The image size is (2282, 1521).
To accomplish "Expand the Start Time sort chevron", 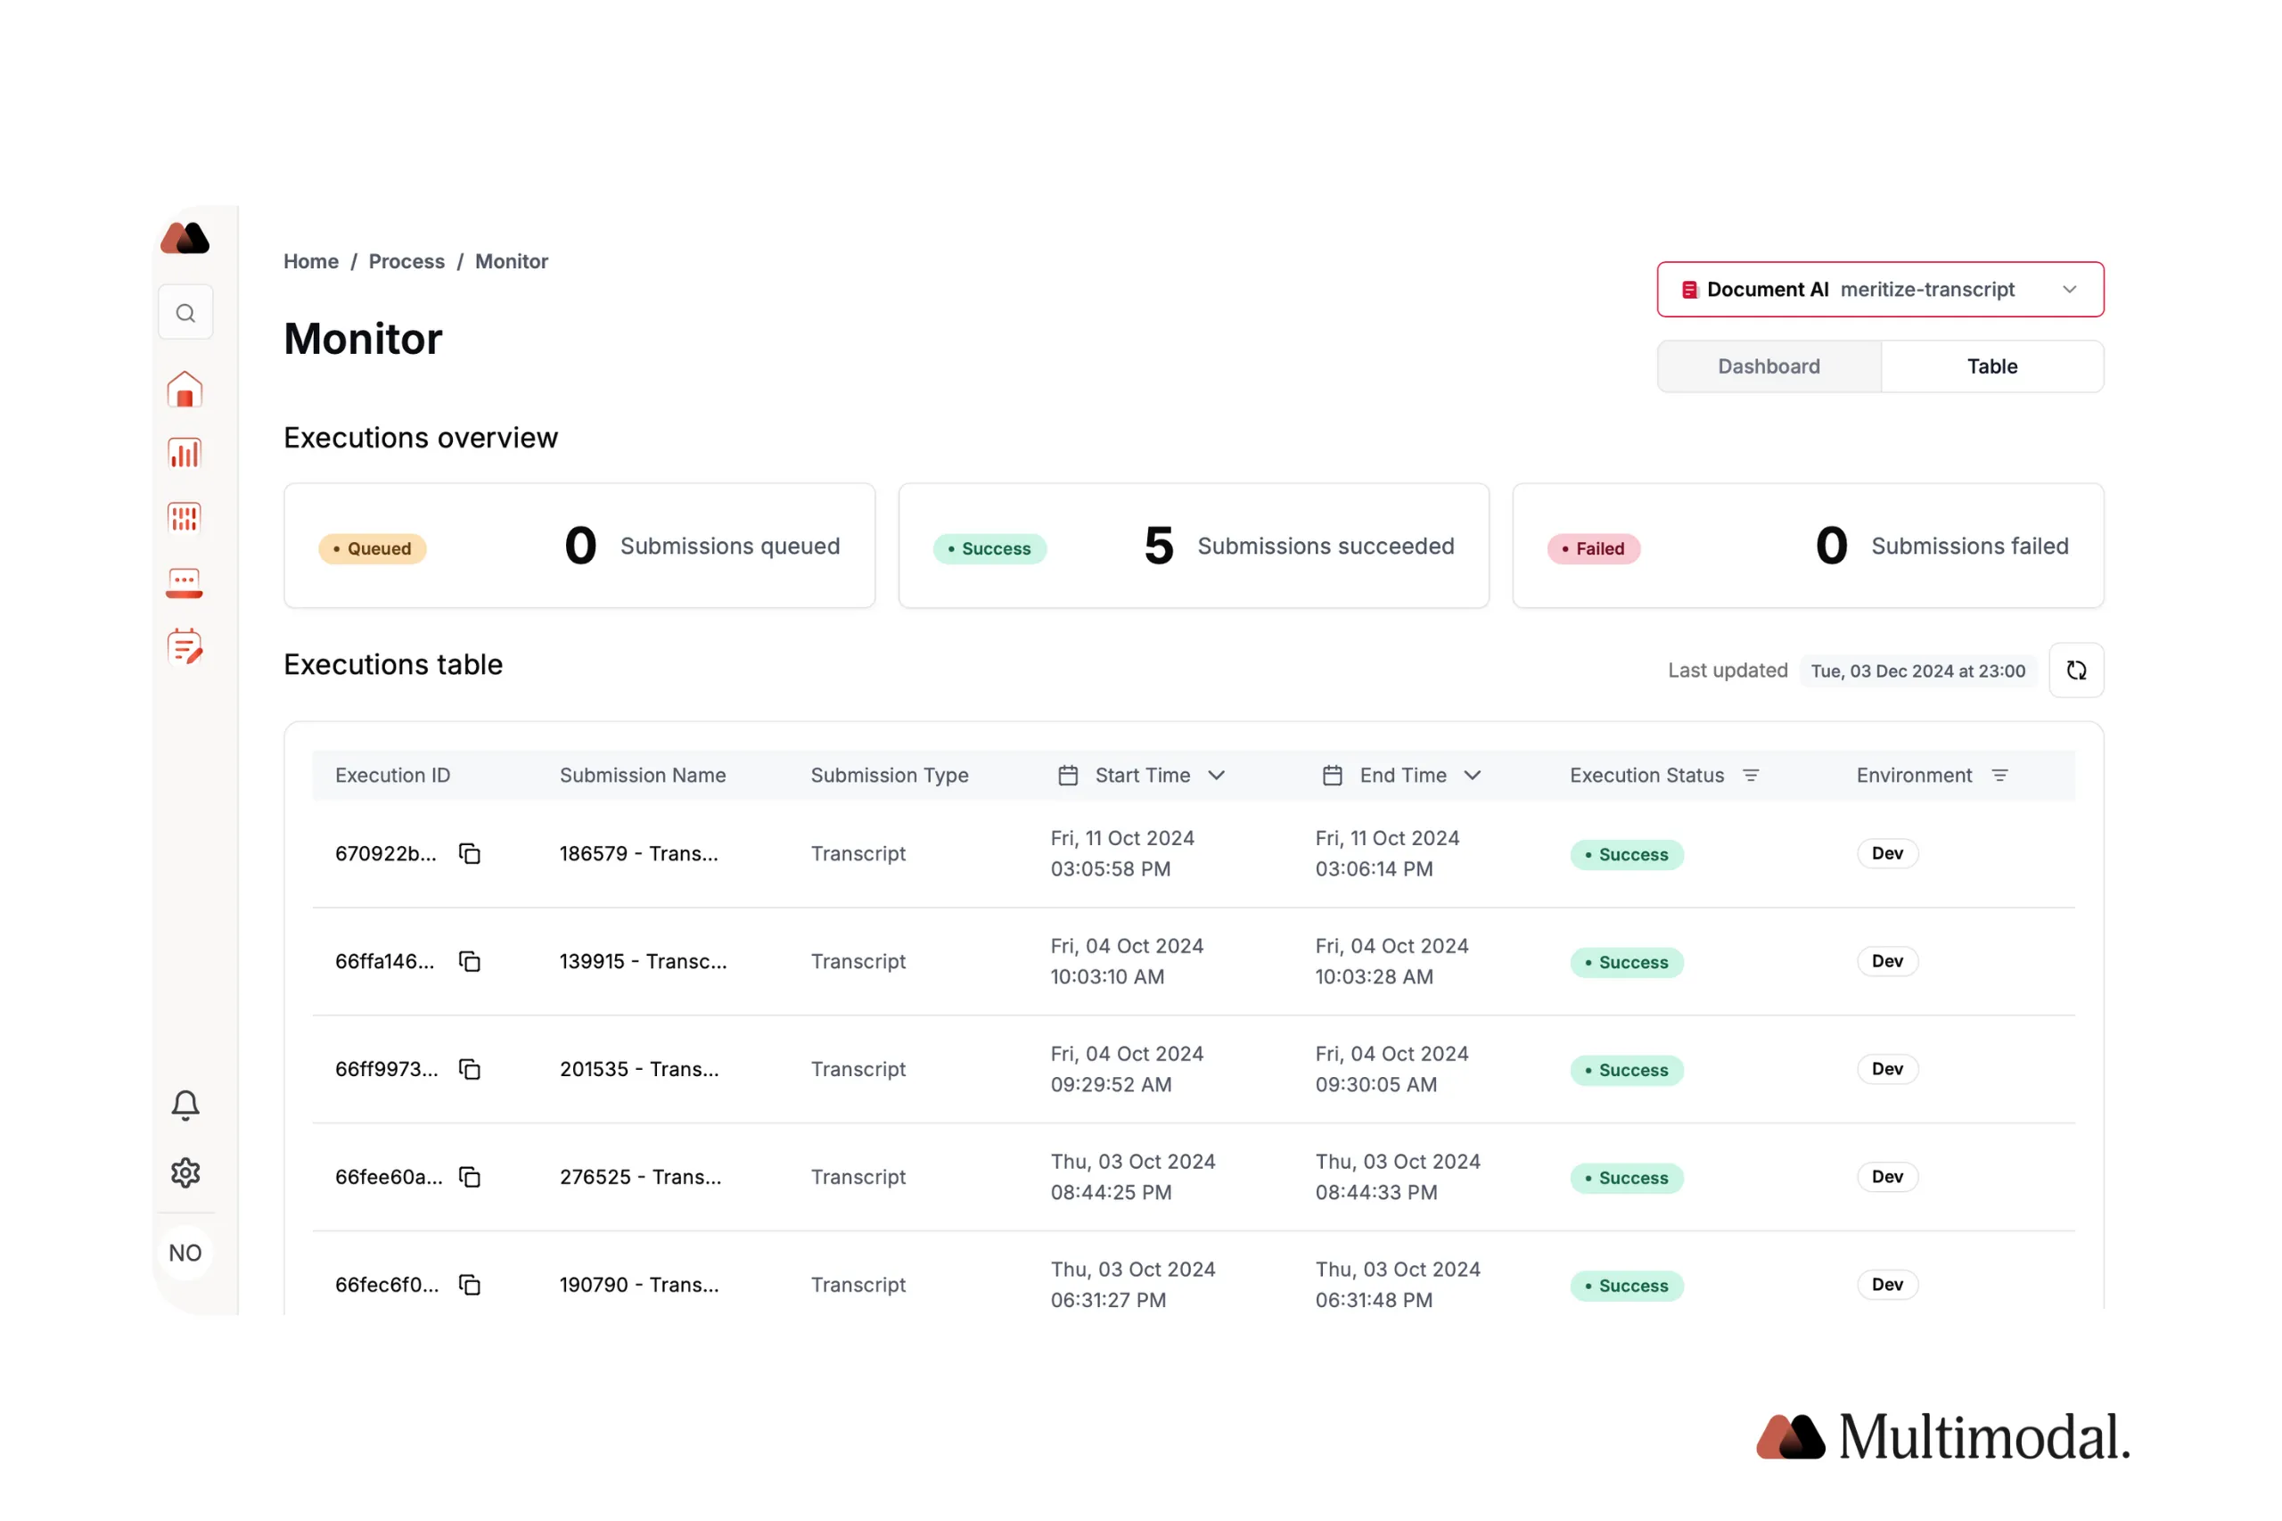I will coord(1216,775).
